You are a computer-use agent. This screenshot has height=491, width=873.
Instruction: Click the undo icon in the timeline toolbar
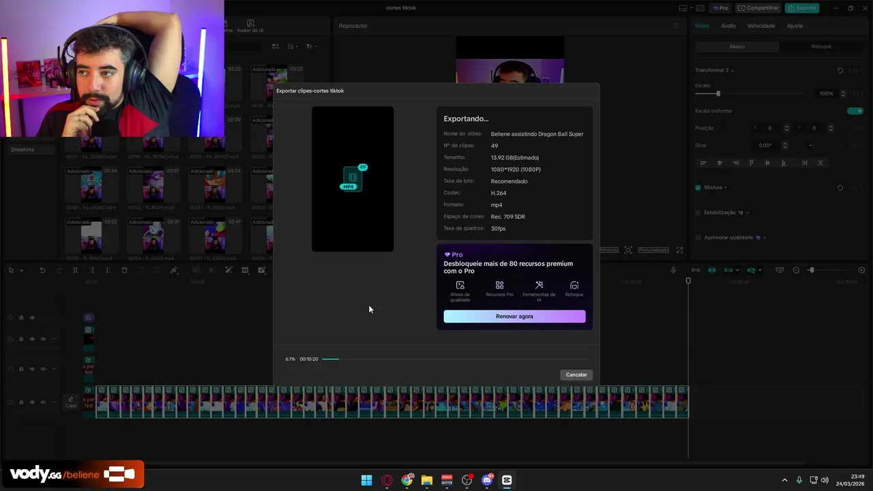42,270
